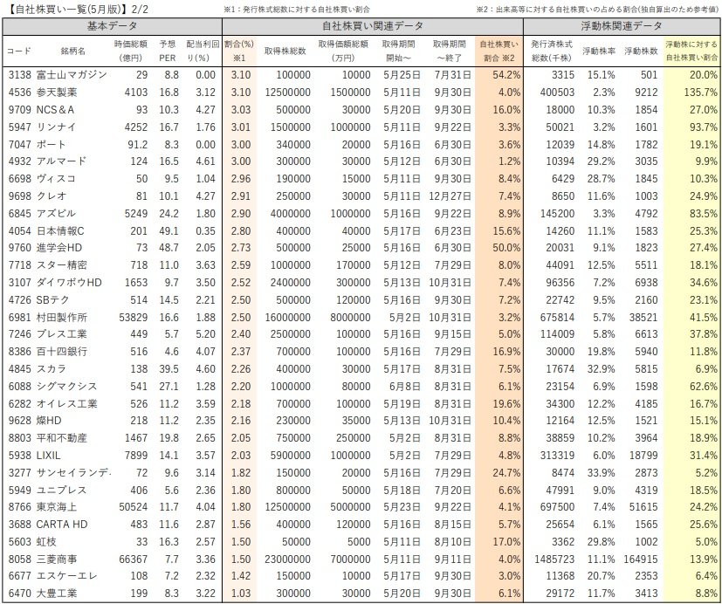Image resolution: width=722 pixels, height=604 pixels.
Task: Click 135.7% floating buyback ratio cell
Action: 700,92
